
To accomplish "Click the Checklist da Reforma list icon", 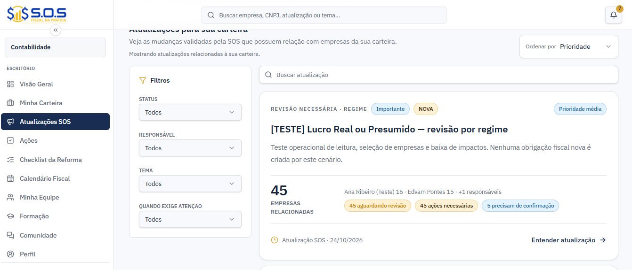I will [x=10, y=160].
